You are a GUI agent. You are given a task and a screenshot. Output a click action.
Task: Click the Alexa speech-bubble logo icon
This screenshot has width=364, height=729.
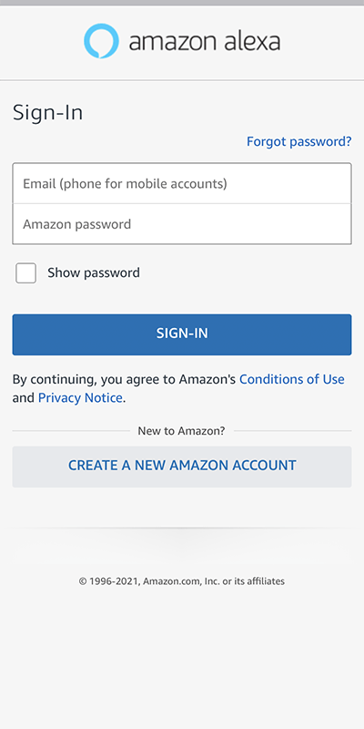pos(101,41)
